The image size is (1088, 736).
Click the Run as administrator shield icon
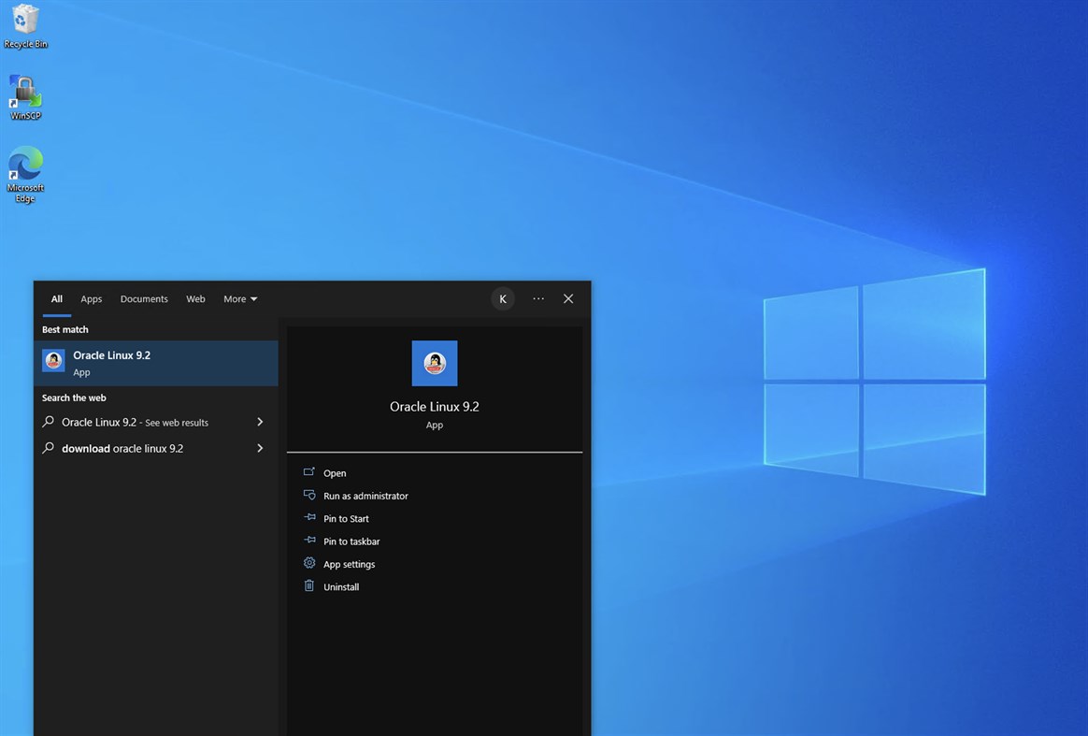pyautogui.click(x=309, y=495)
